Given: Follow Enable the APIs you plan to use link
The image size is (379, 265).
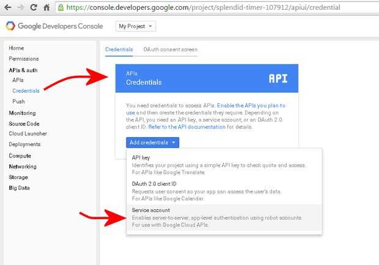Looking at the screenshot, I should (x=251, y=106).
